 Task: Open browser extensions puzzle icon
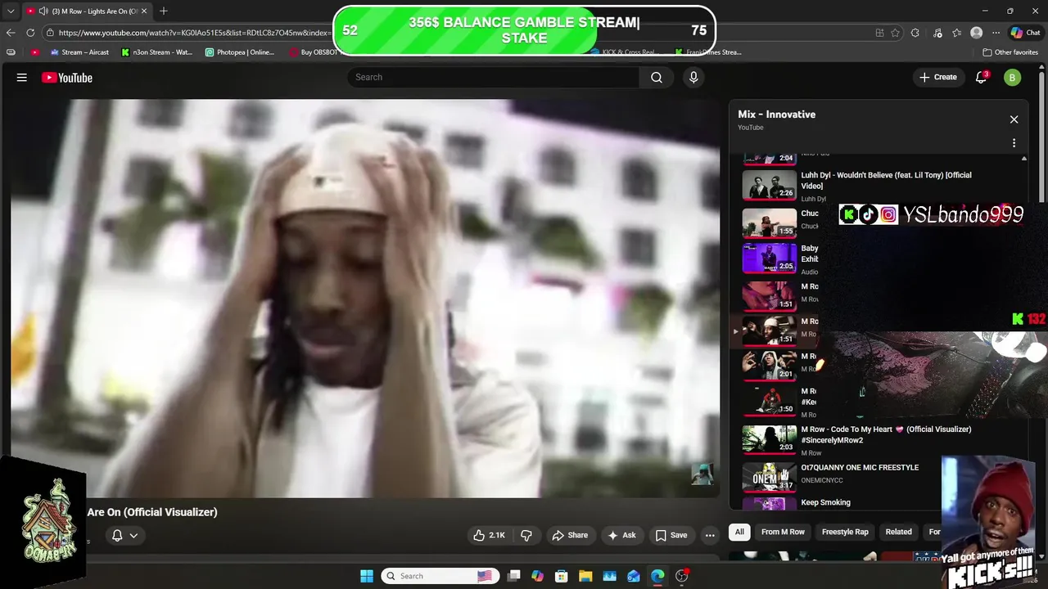915,33
